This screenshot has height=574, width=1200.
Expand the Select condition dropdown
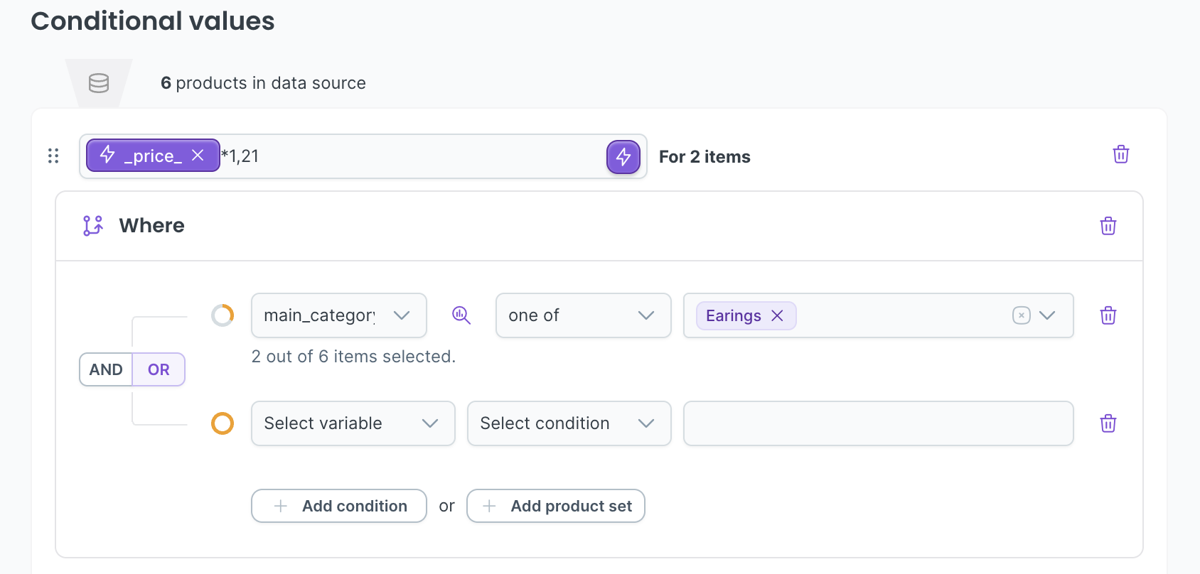569,423
